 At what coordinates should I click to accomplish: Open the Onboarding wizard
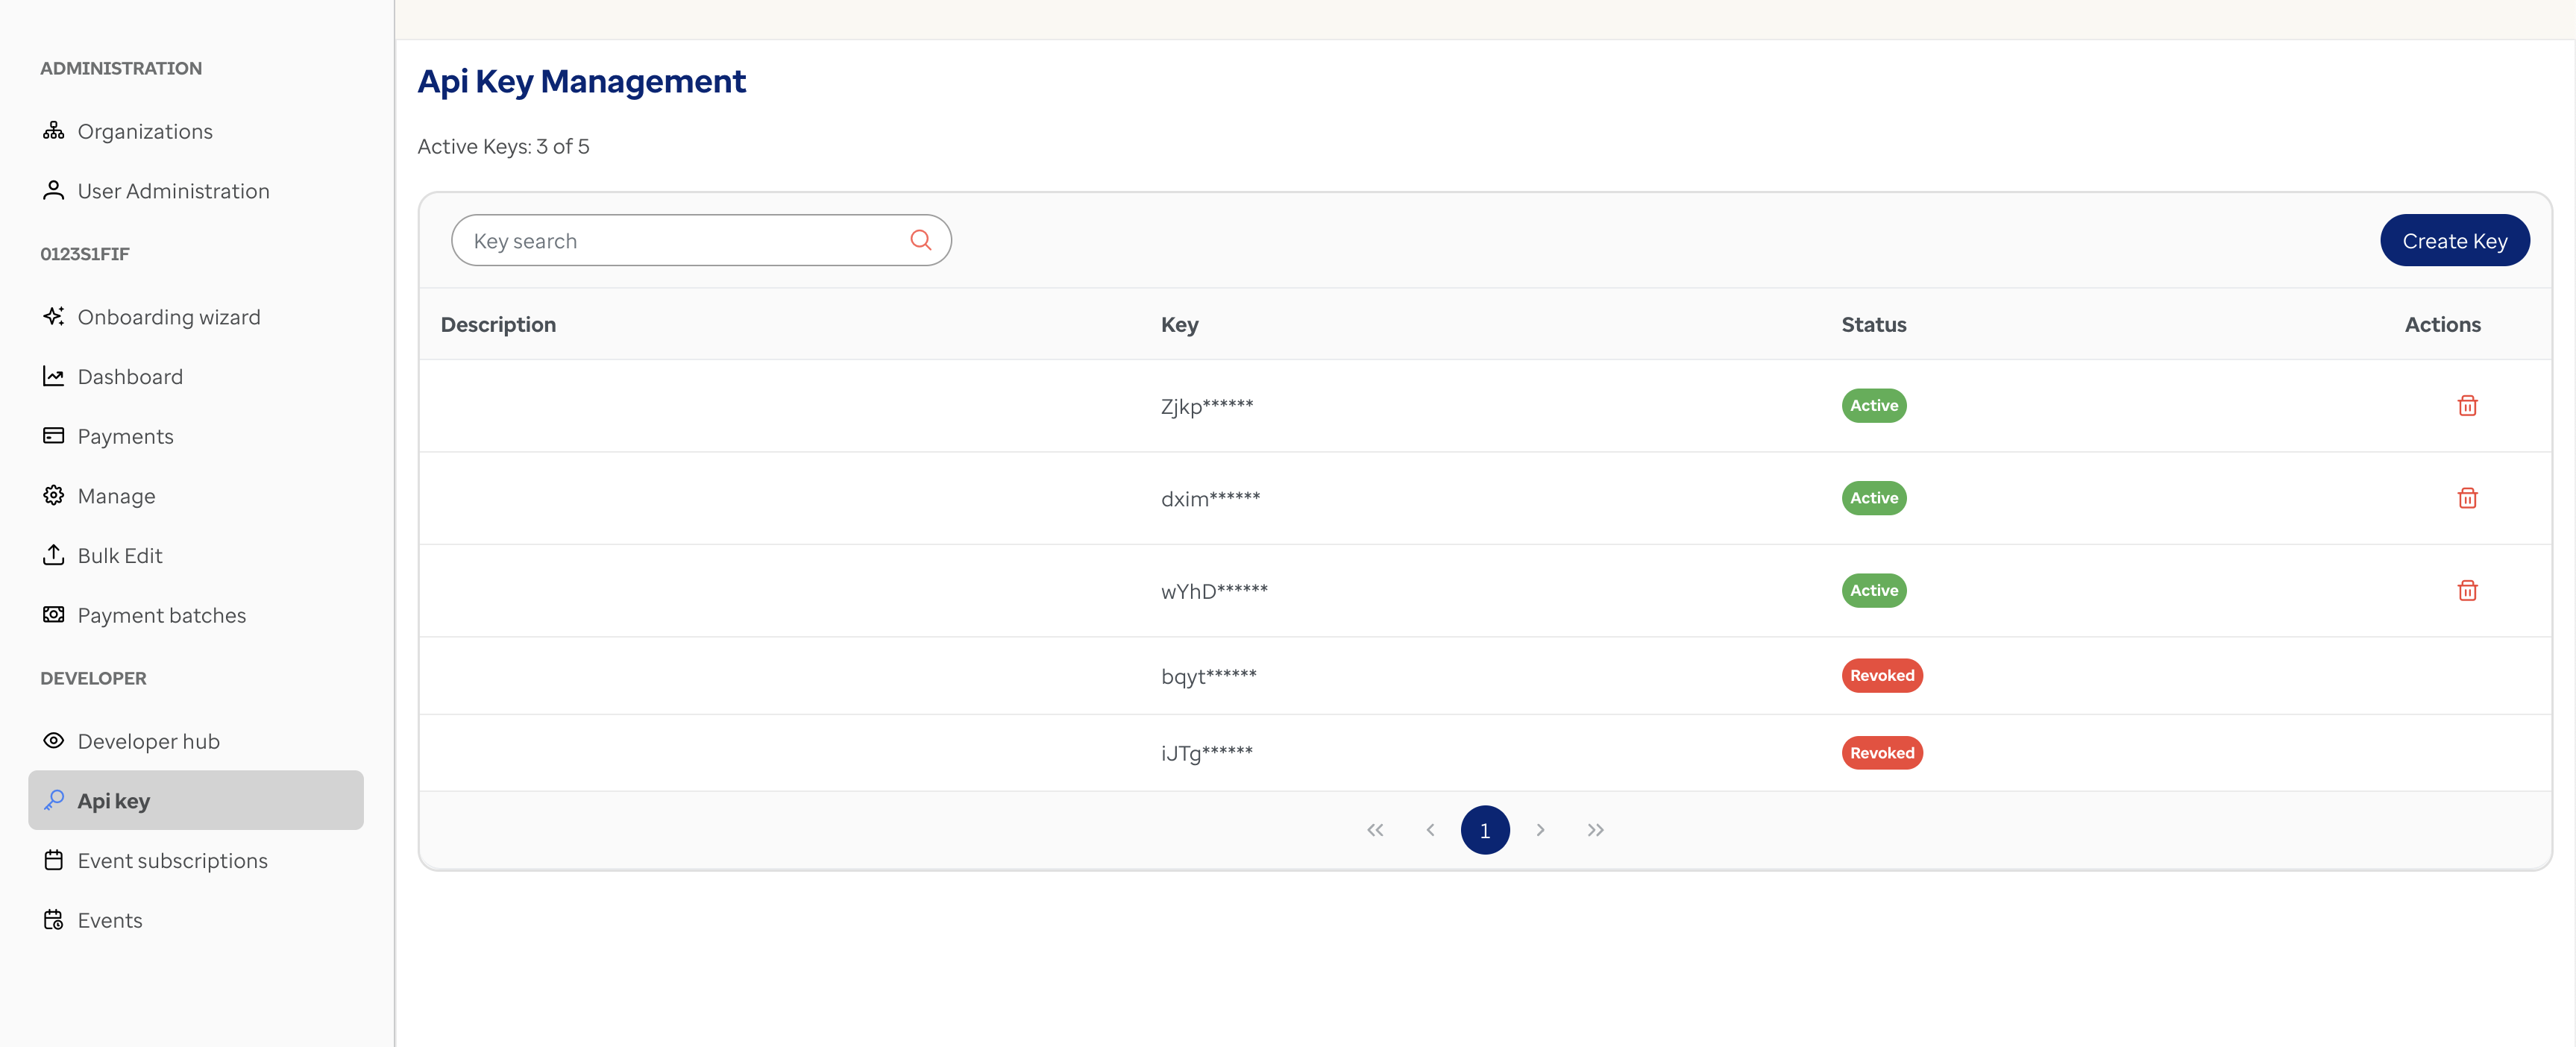pos(168,317)
